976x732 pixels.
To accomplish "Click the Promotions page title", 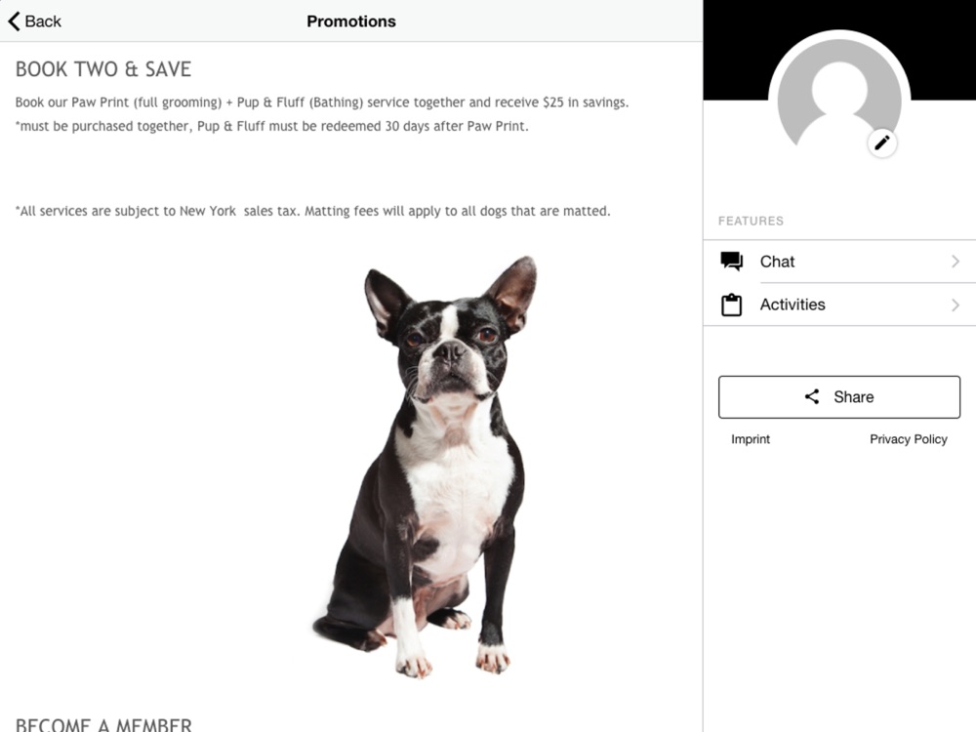I will 351,21.
